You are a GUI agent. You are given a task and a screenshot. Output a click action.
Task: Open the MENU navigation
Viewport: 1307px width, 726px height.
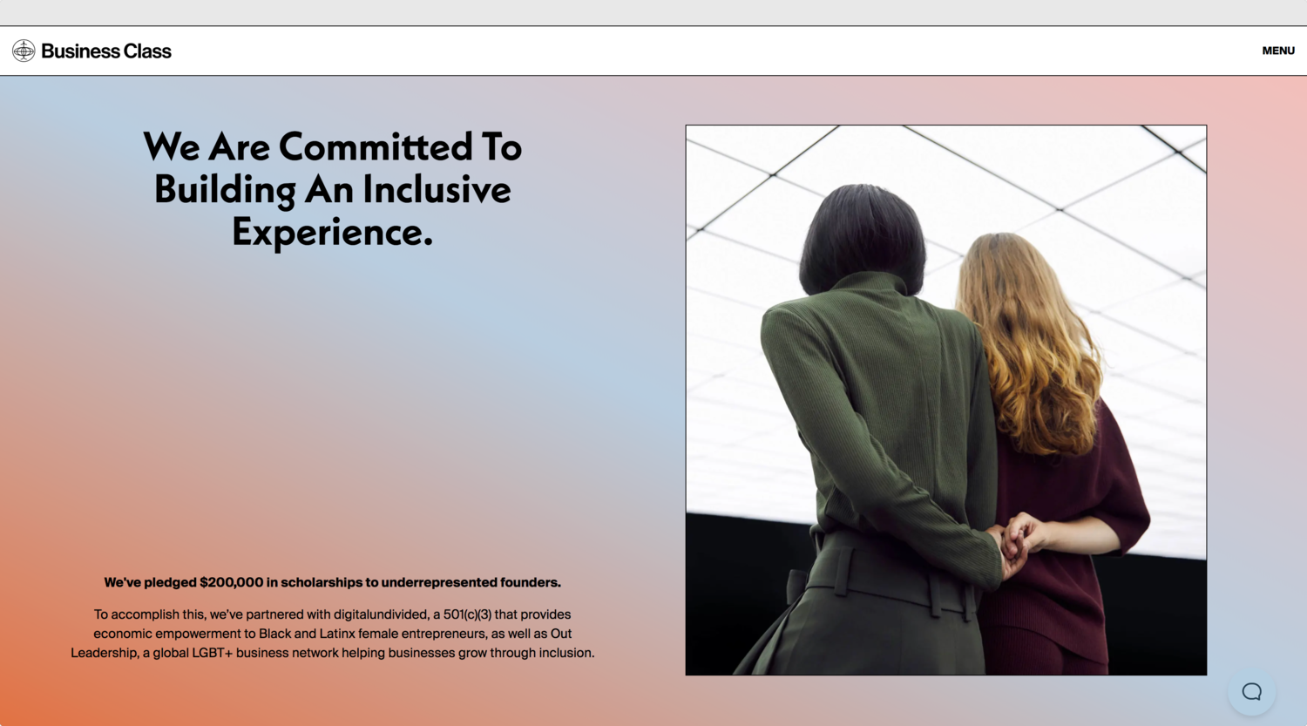pos(1278,51)
